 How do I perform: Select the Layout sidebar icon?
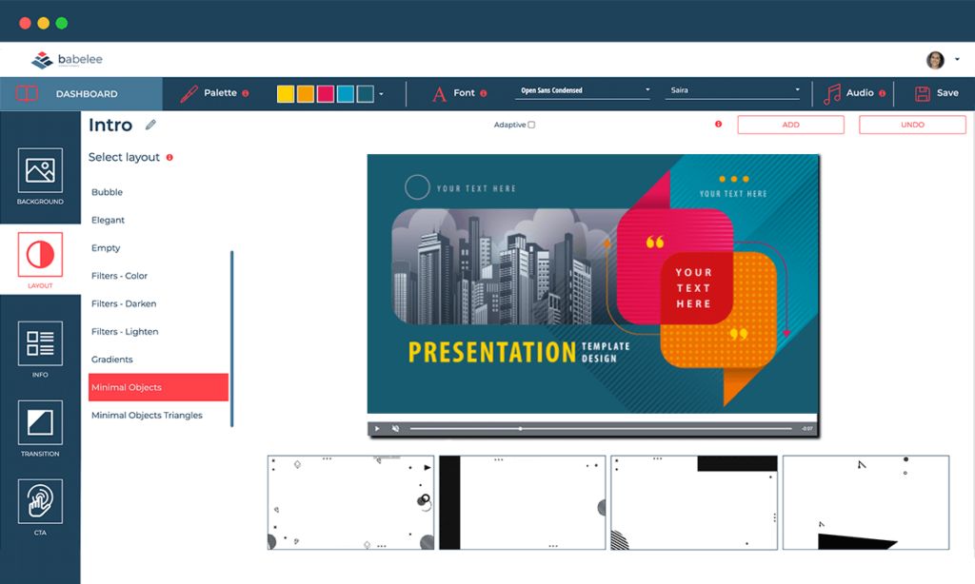click(40, 255)
